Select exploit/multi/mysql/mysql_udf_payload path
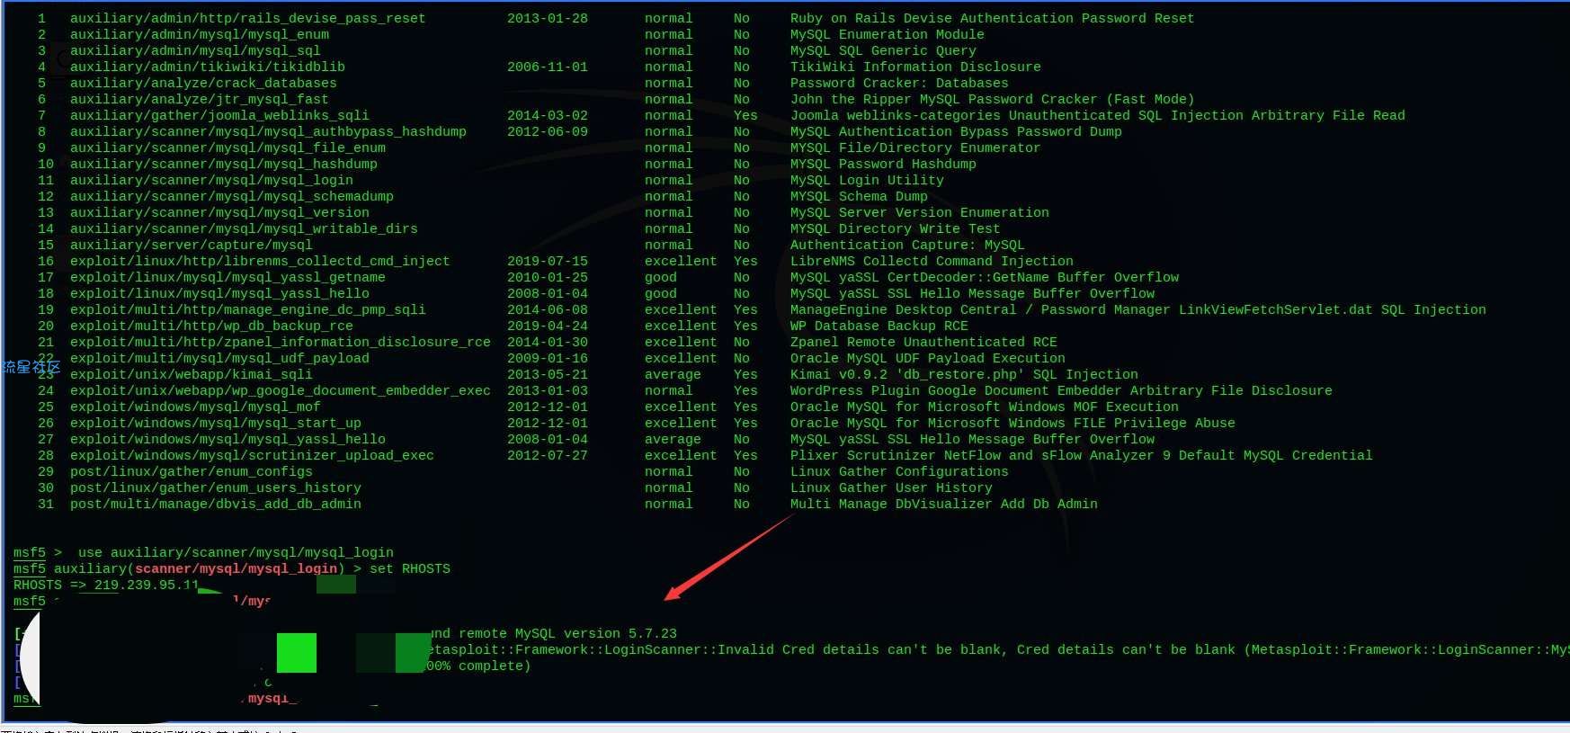 [219, 358]
